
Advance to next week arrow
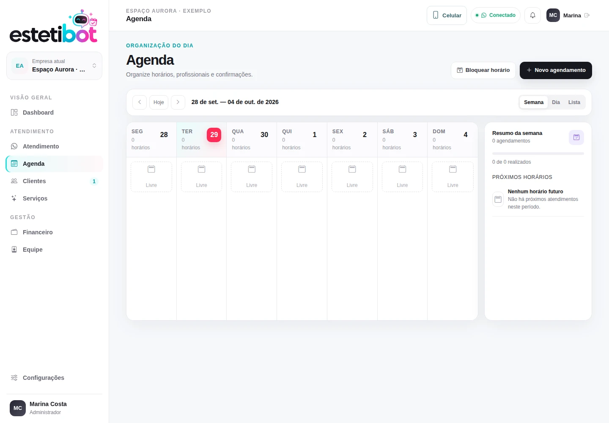[x=178, y=102]
